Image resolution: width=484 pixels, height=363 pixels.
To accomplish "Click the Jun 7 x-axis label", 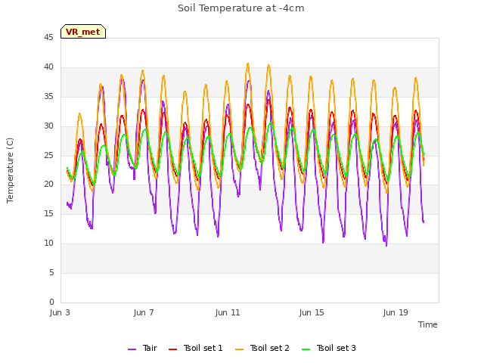I will [x=144, y=312].
